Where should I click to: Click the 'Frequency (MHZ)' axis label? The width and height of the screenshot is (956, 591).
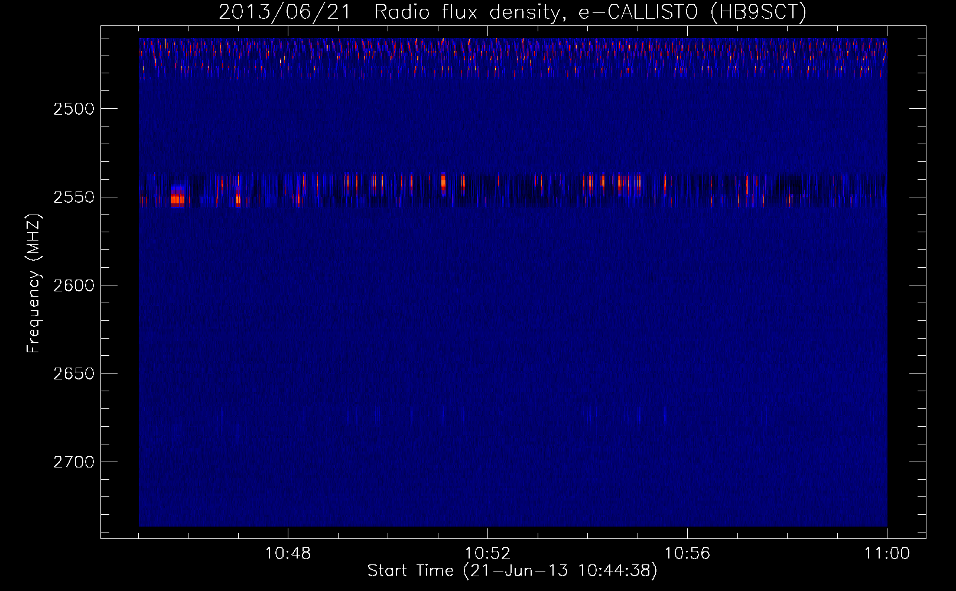click(x=34, y=284)
